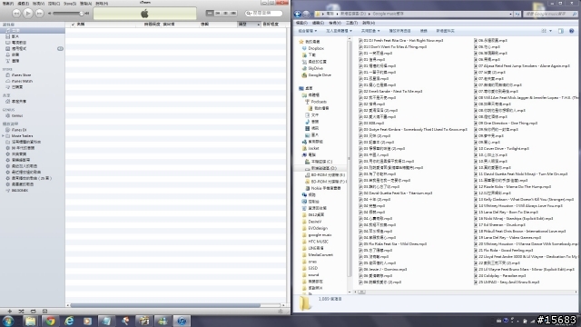Open Include in library dropdown
This screenshot has width=581, height=327.
pos(339,31)
